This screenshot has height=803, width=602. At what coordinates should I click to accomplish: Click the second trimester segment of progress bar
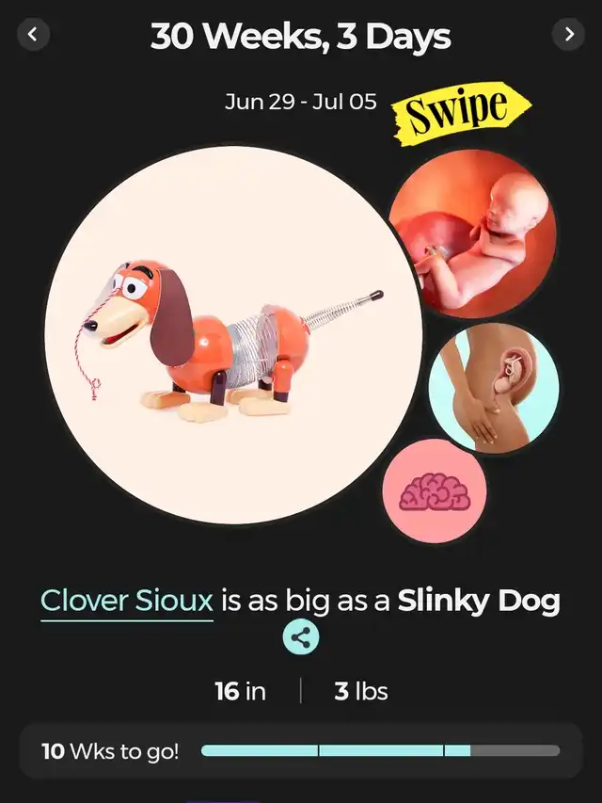coord(381,751)
